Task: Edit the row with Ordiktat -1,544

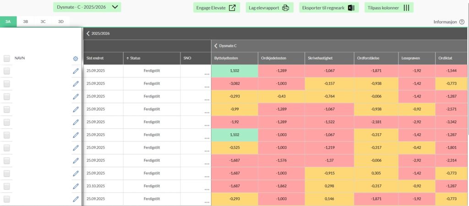Action: pyautogui.click(x=76, y=71)
